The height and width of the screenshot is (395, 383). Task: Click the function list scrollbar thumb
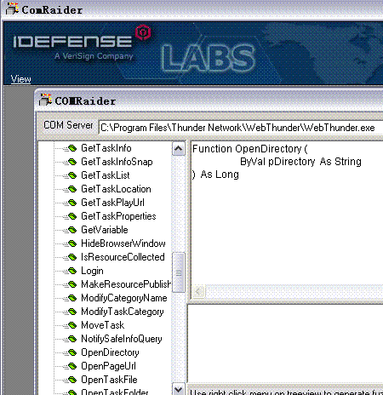[179, 272]
